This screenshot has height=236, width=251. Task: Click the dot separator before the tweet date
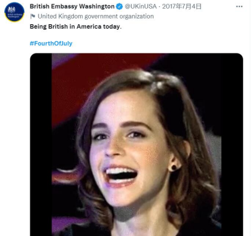pos(159,7)
